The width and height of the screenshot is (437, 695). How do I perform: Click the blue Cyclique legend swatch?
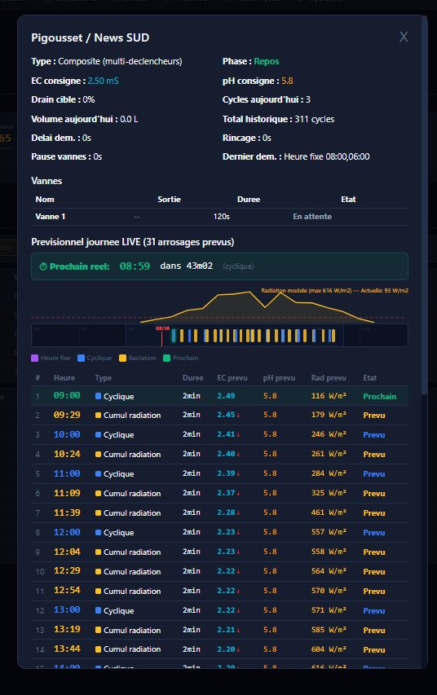(81, 358)
